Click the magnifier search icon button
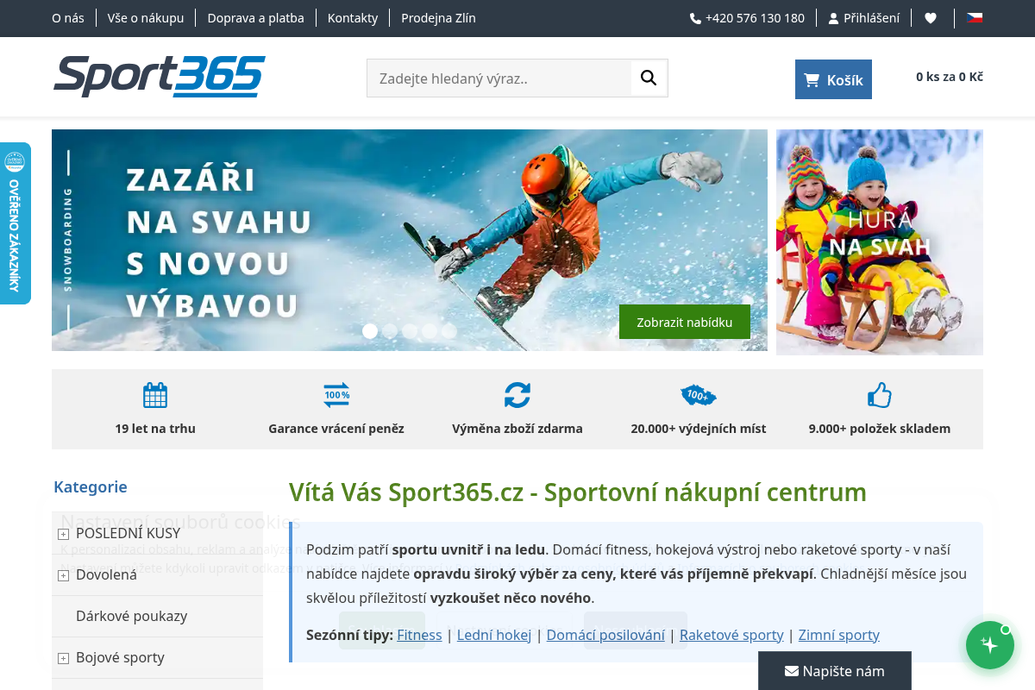Viewport: 1035px width, 690px height. point(649,78)
